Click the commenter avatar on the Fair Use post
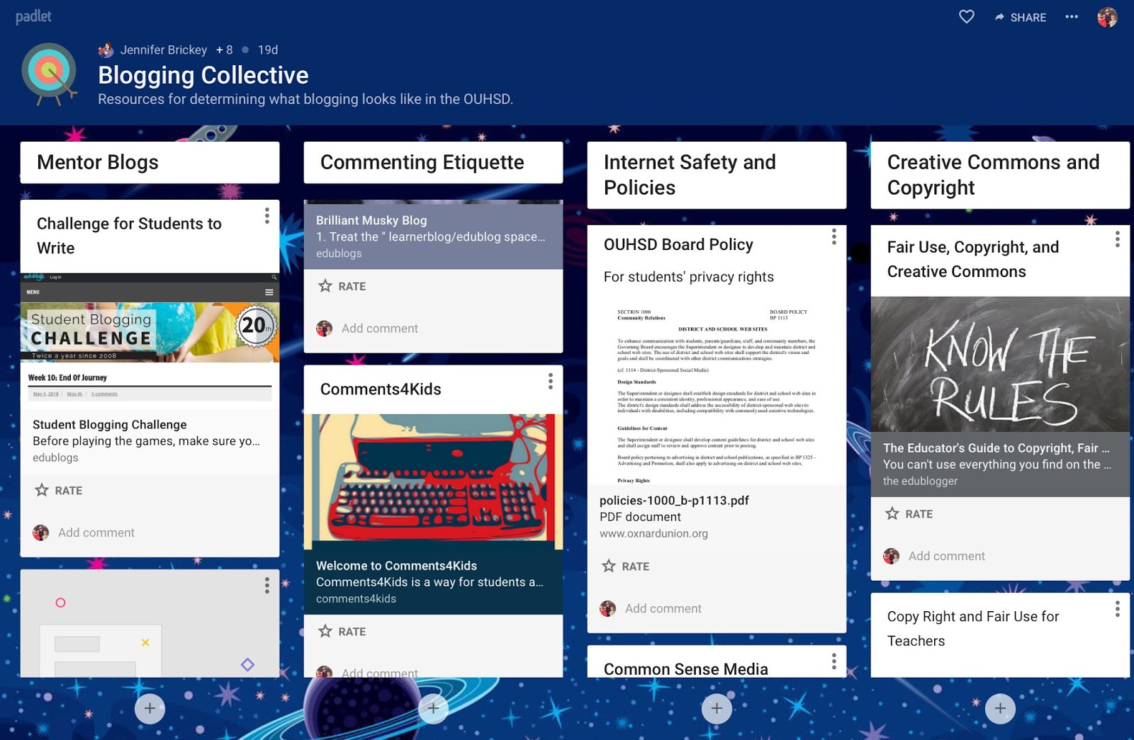Viewport: 1134px width, 740px height. (x=892, y=556)
